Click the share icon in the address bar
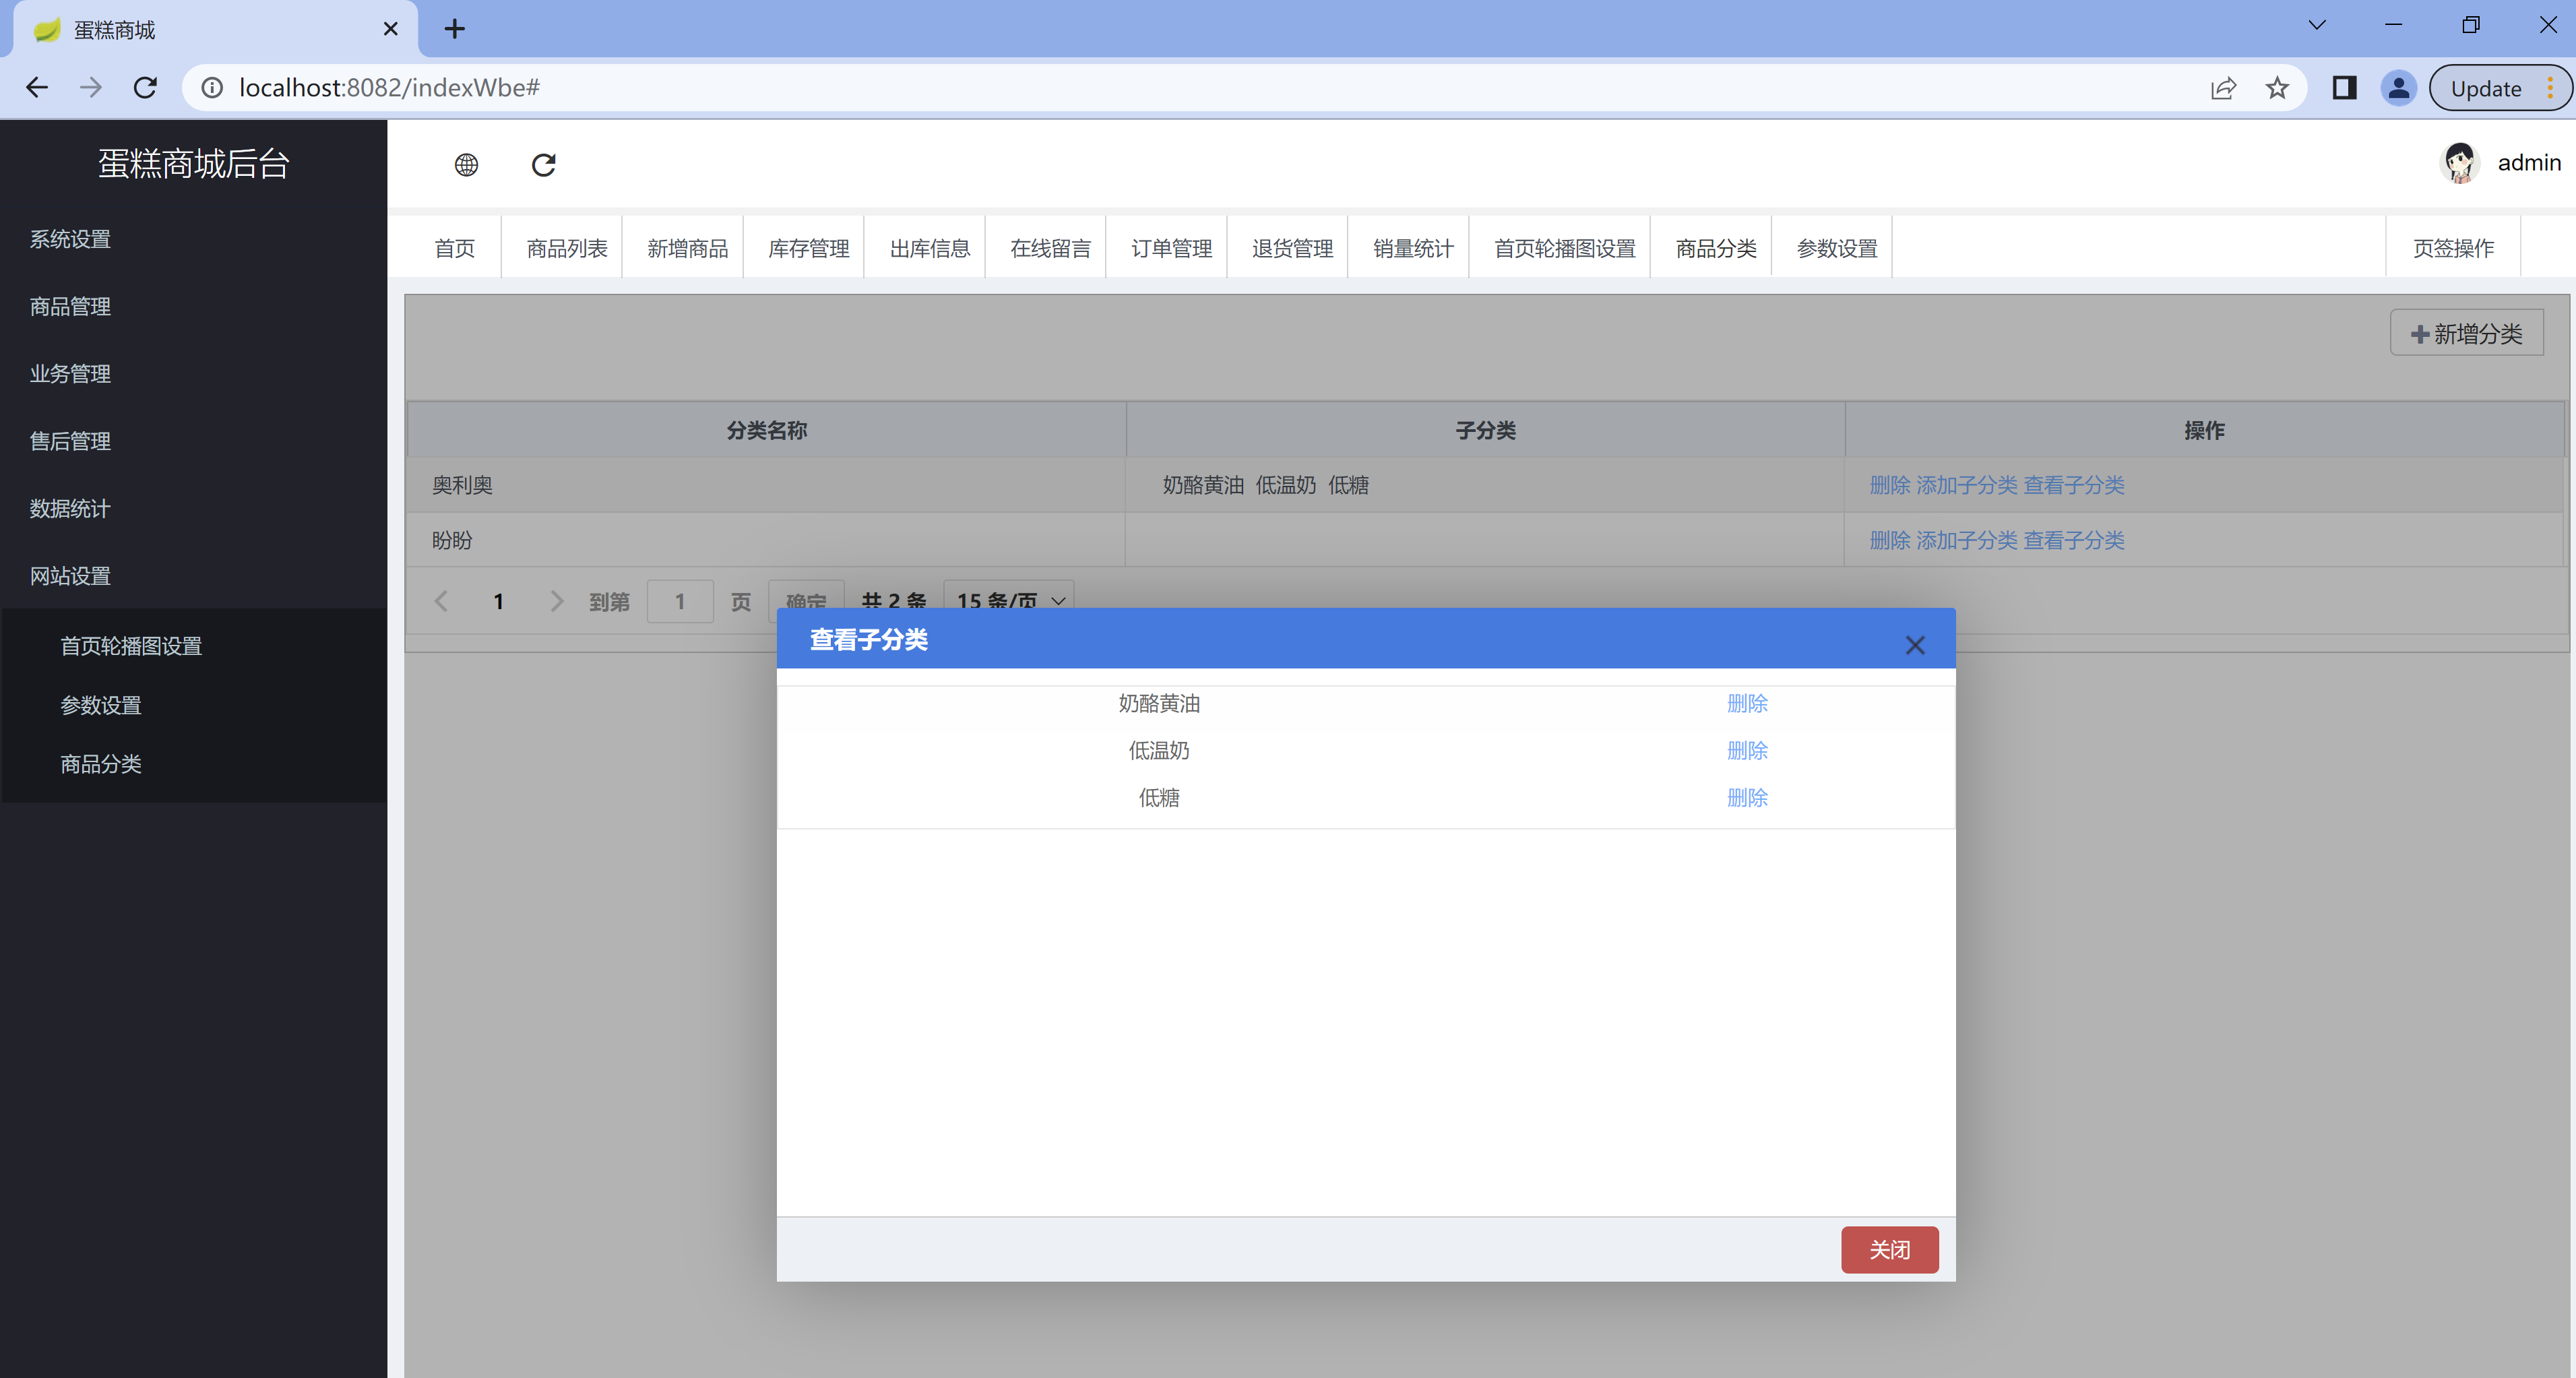2576x1378 pixels. pyautogui.click(x=2222, y=88)
